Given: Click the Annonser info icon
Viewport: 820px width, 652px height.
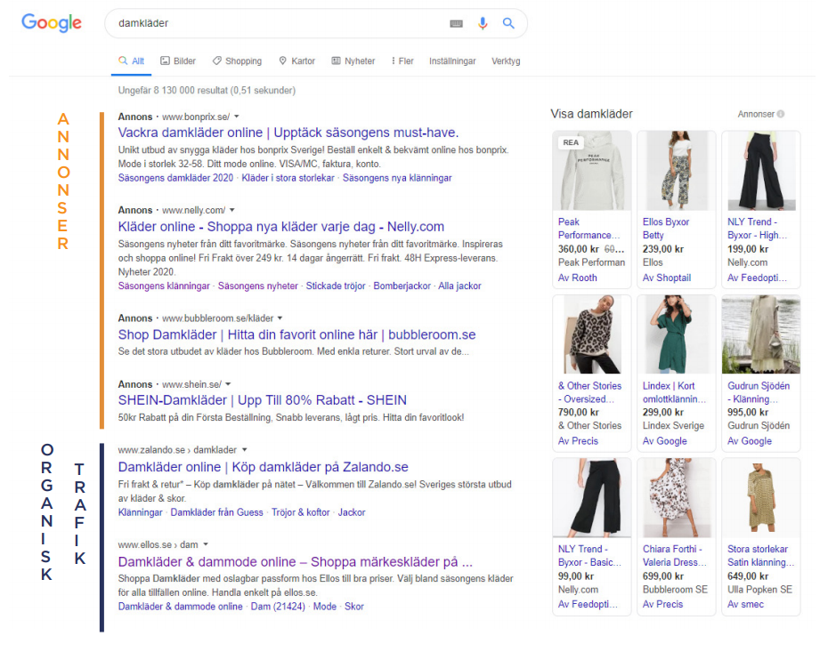Looking at the screenshot, I should (x=781, y=114).
